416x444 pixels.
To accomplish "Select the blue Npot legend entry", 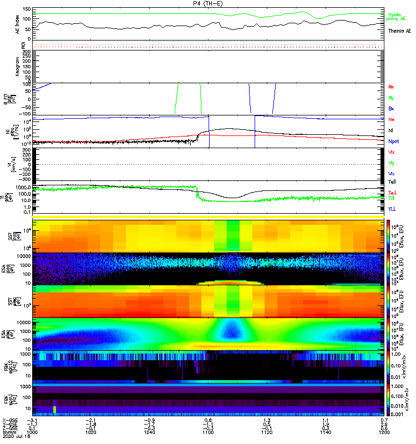I will point(394,142).
